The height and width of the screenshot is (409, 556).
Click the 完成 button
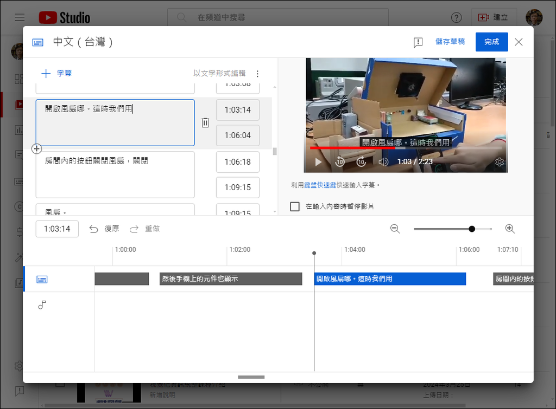[x=491, y=42]
